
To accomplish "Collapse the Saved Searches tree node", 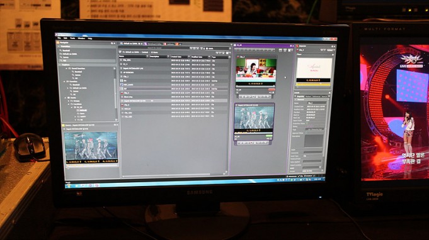I will (67, 68).
